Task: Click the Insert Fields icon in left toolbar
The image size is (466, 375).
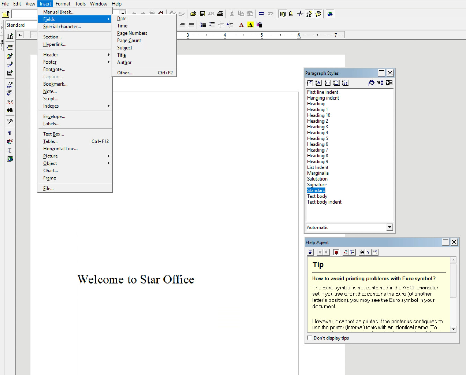Action: coord(10,47)
